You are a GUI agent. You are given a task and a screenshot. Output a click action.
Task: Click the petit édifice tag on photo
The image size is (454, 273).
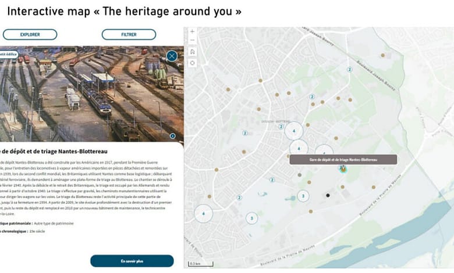tap(8, 55)
